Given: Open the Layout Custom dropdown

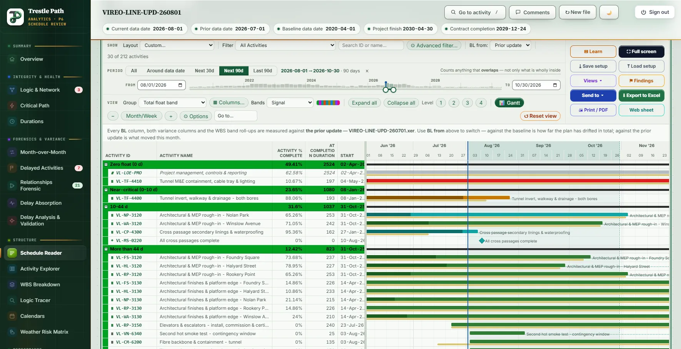Looking at the screenshot, I should point(177,45).
